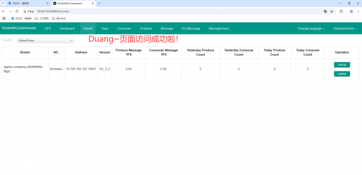Reload the page with the refresh icon
The height and width of the screenshot is (175, 362).
(17, 11)
